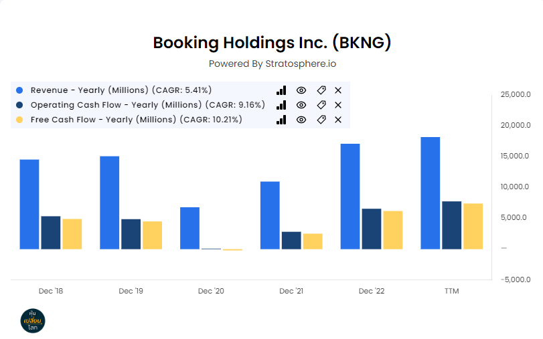This screenshot has width=543, height=339.
Task: Click the blue Revenue legend dot
Action: pos(19,90)
